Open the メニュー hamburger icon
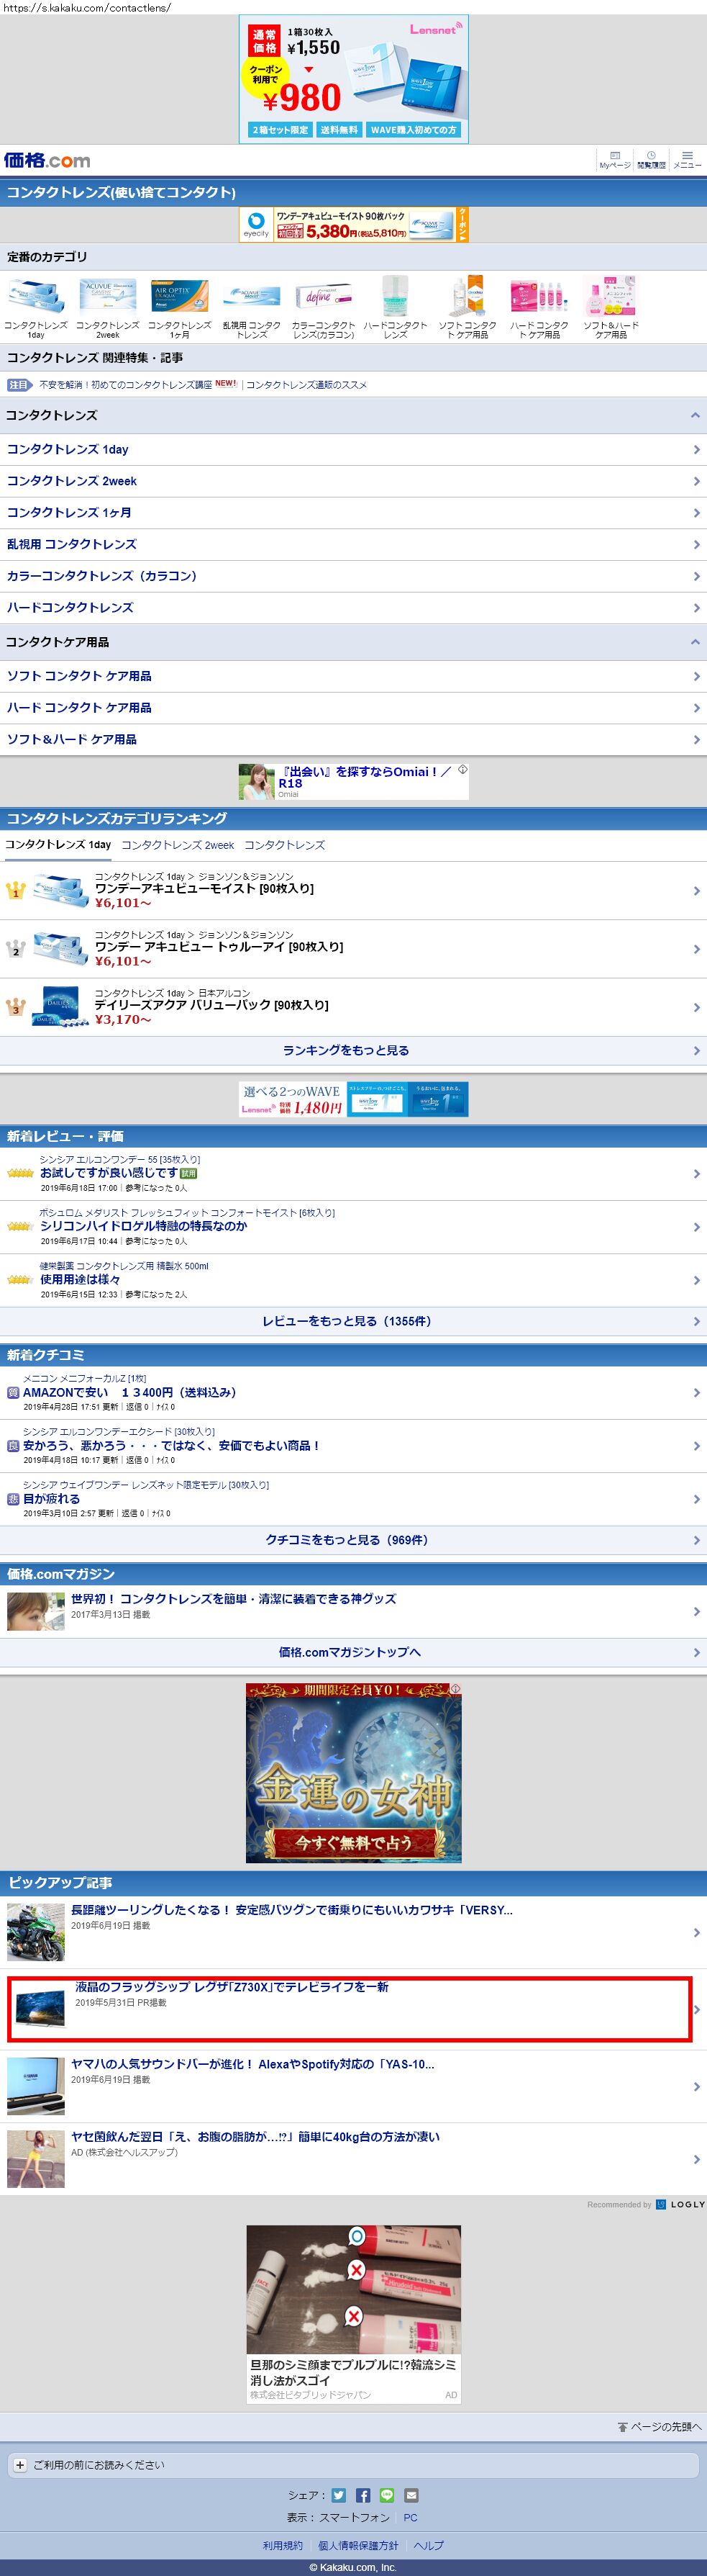 click(x=687, y=160)
